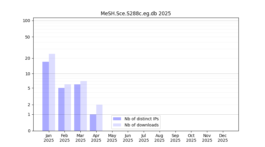Click the 'May 2025' x-axis label
Image resolution: width=265 pixels, height=147 pixels.
(x=112, y=138)
